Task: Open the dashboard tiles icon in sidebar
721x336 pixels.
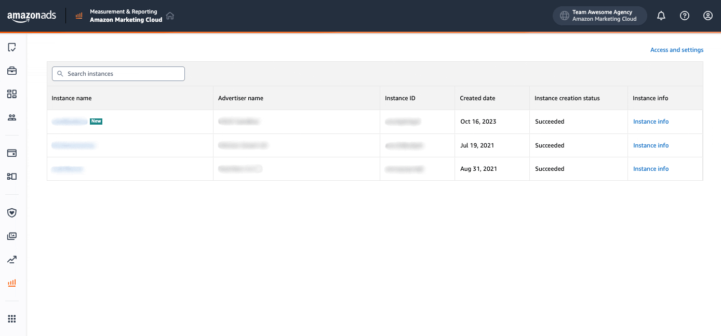Action: 12,94
